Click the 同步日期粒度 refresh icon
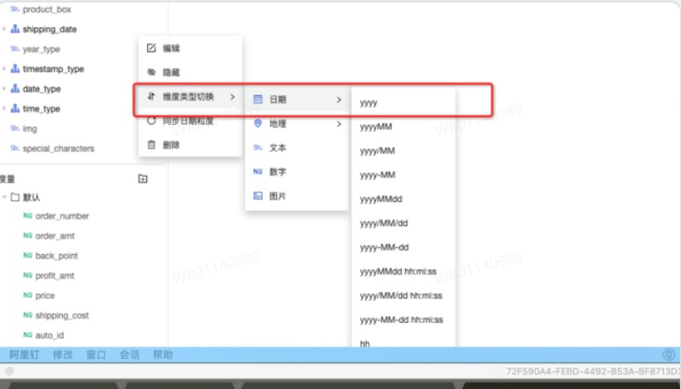The height and width of the screenshot is (389, 681). 152,121
